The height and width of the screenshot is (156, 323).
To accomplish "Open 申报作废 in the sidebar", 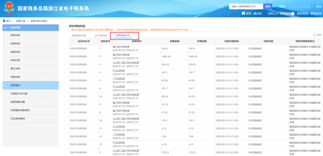I will pos(31,60).
